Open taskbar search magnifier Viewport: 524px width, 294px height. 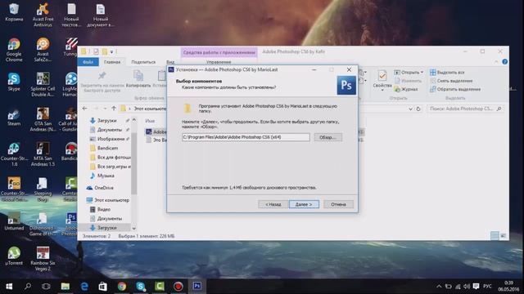(x=28, y=287)
